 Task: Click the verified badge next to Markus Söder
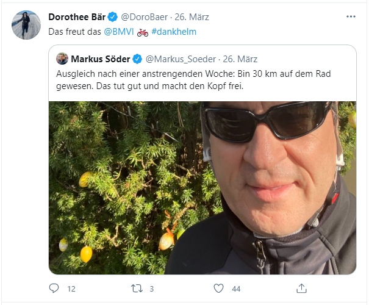point(138,59)
